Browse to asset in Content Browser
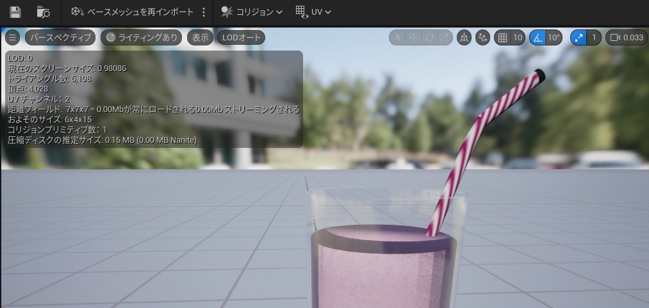Image resolution: width=649 pixels, height=308 pixels. [x=43, y=12]
